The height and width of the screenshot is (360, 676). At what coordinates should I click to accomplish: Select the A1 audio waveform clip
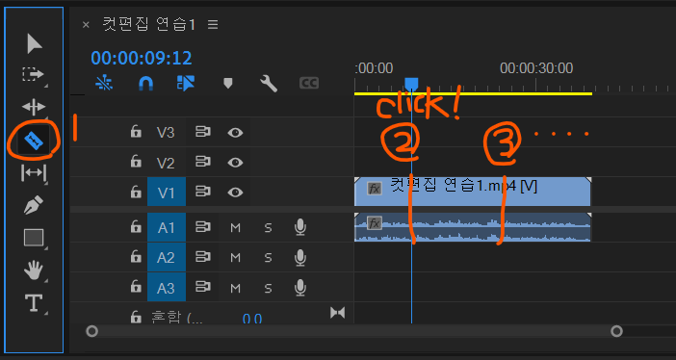(473, 227)
